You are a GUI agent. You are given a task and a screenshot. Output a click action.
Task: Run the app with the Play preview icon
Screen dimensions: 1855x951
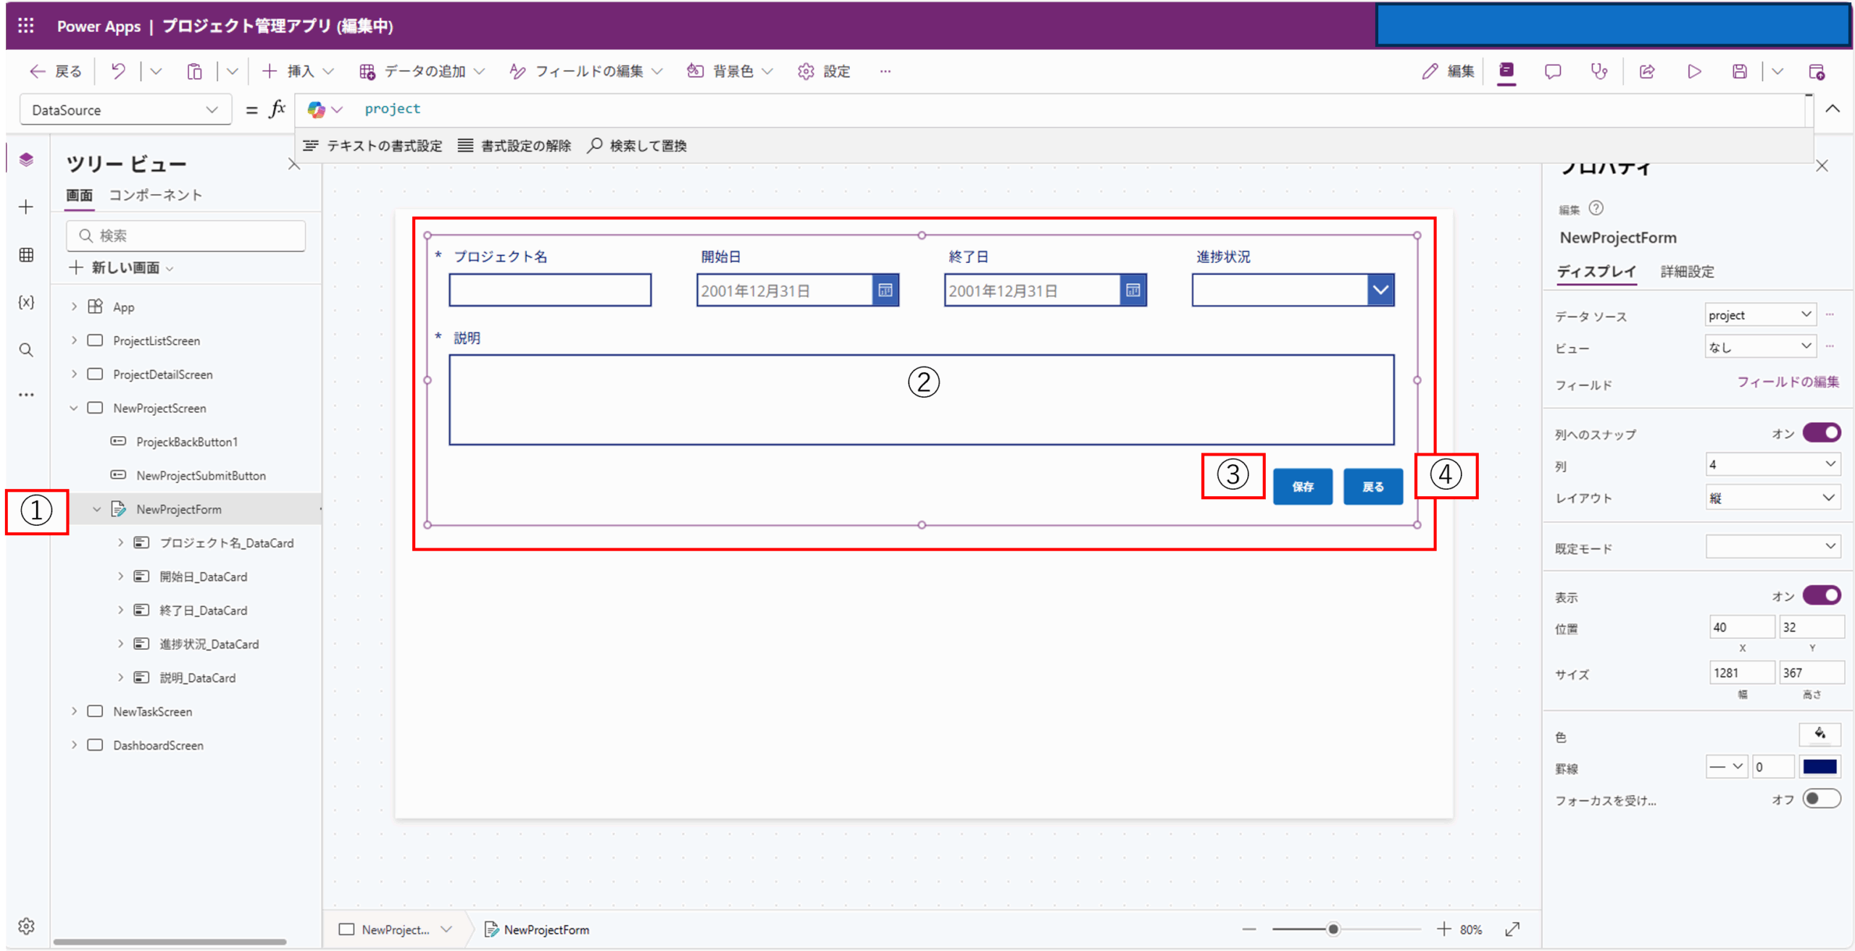tap(1693, 71)
